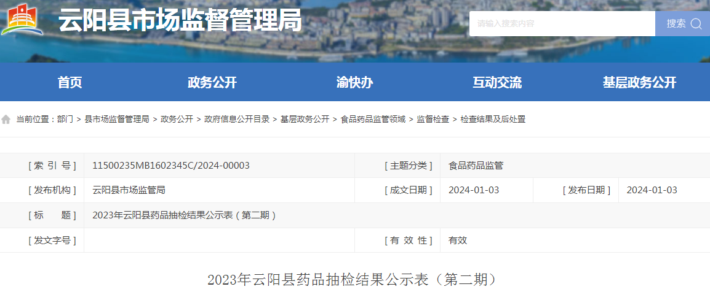The image size is (710, 292).
Task: Navigate to 基层政务公开 in breadcrumb
Action: [x=305, y=120]
